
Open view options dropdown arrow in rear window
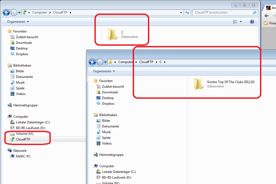click(x=241, y=22)
